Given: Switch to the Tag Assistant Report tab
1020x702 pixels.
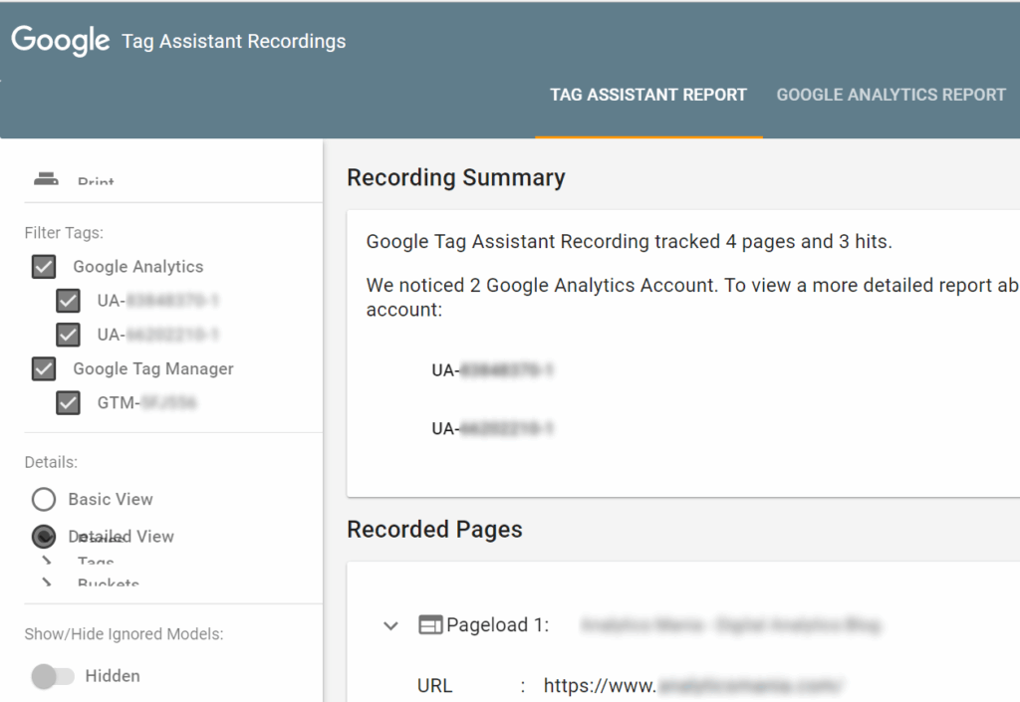Looking at the screenshot, I should (x=648, y=95).
